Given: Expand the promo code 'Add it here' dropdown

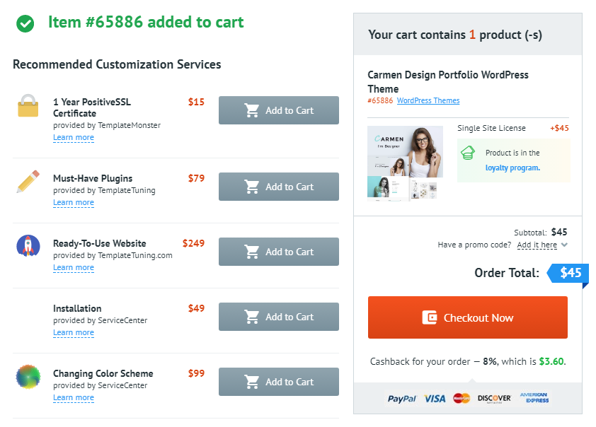Looking at the screenshot, I should pyautogui.click(x=542, y=245).
